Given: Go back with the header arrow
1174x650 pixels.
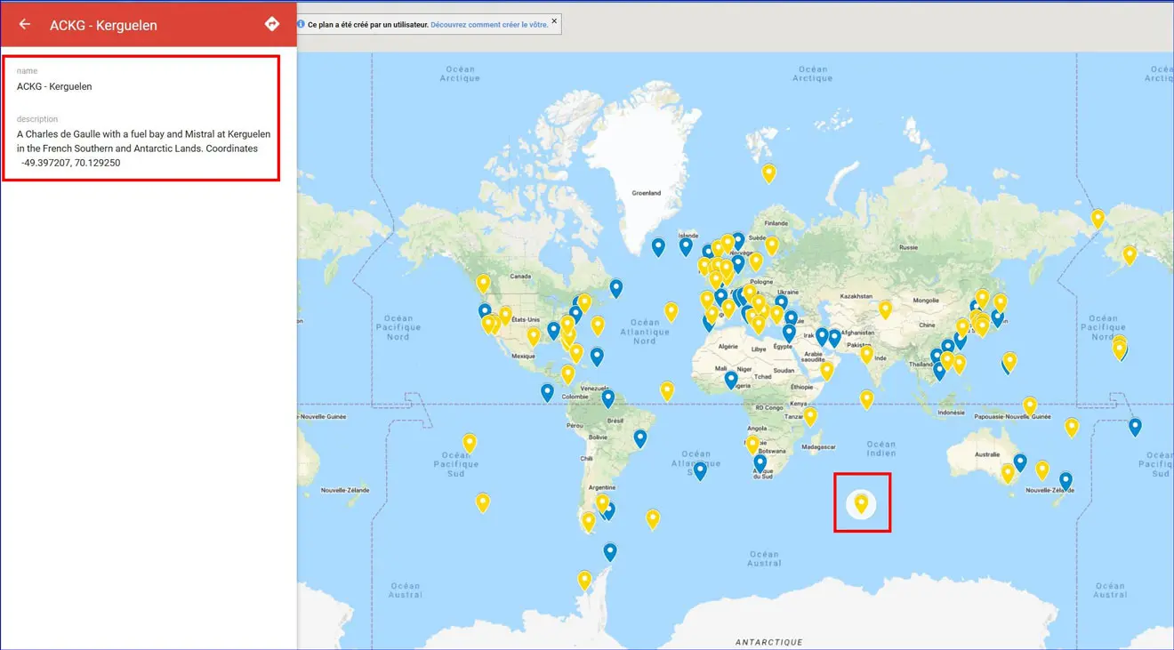Looking at the screenshot, I should coord(25,24).
